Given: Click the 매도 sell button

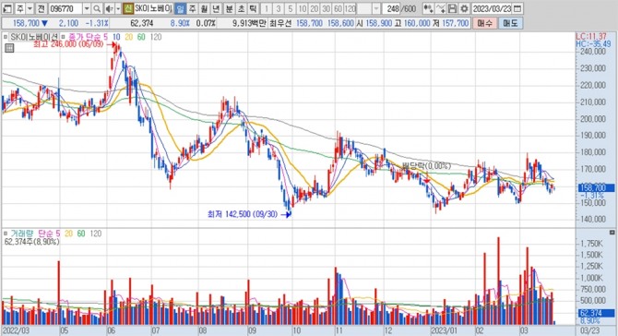Looking at the screenshot, I should tap(510, 23).
